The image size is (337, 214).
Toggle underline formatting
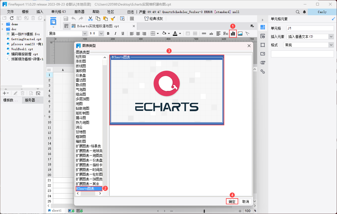pyautogui.click(x=123, y=34)
